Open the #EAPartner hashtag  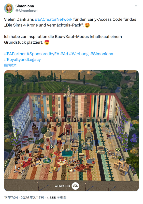[15, 54]
